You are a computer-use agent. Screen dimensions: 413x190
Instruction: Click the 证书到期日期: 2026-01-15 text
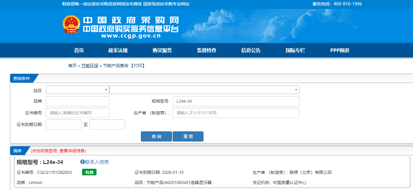point(159,172)
